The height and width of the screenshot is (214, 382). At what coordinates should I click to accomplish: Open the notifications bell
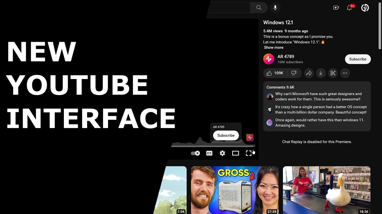pyautogui.click(x=349, y=8)
